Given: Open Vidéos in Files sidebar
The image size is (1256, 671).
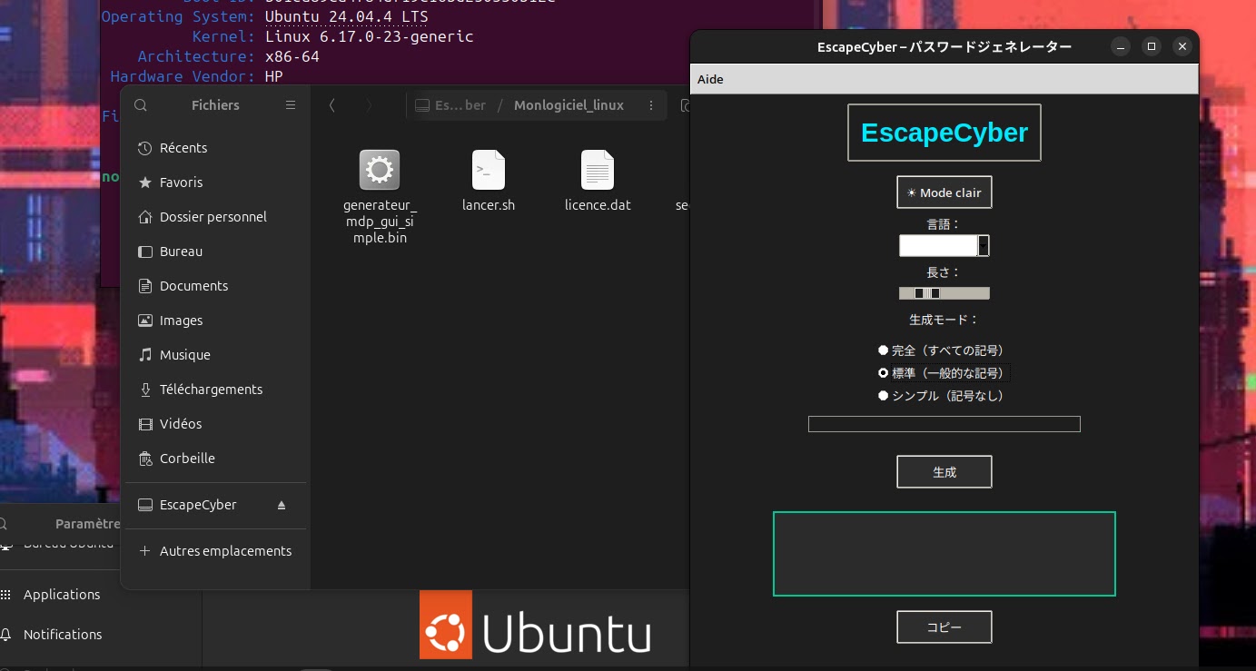Looking at the screenshot, I should pyautogui.click(x=215, y=424).
